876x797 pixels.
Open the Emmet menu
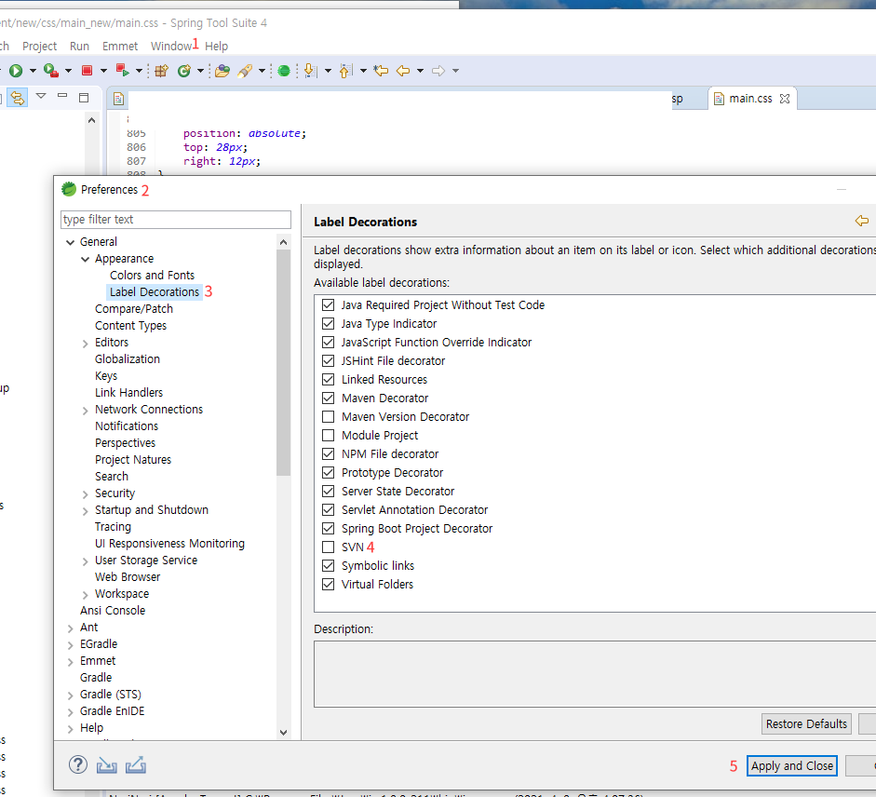pos(120,47)
